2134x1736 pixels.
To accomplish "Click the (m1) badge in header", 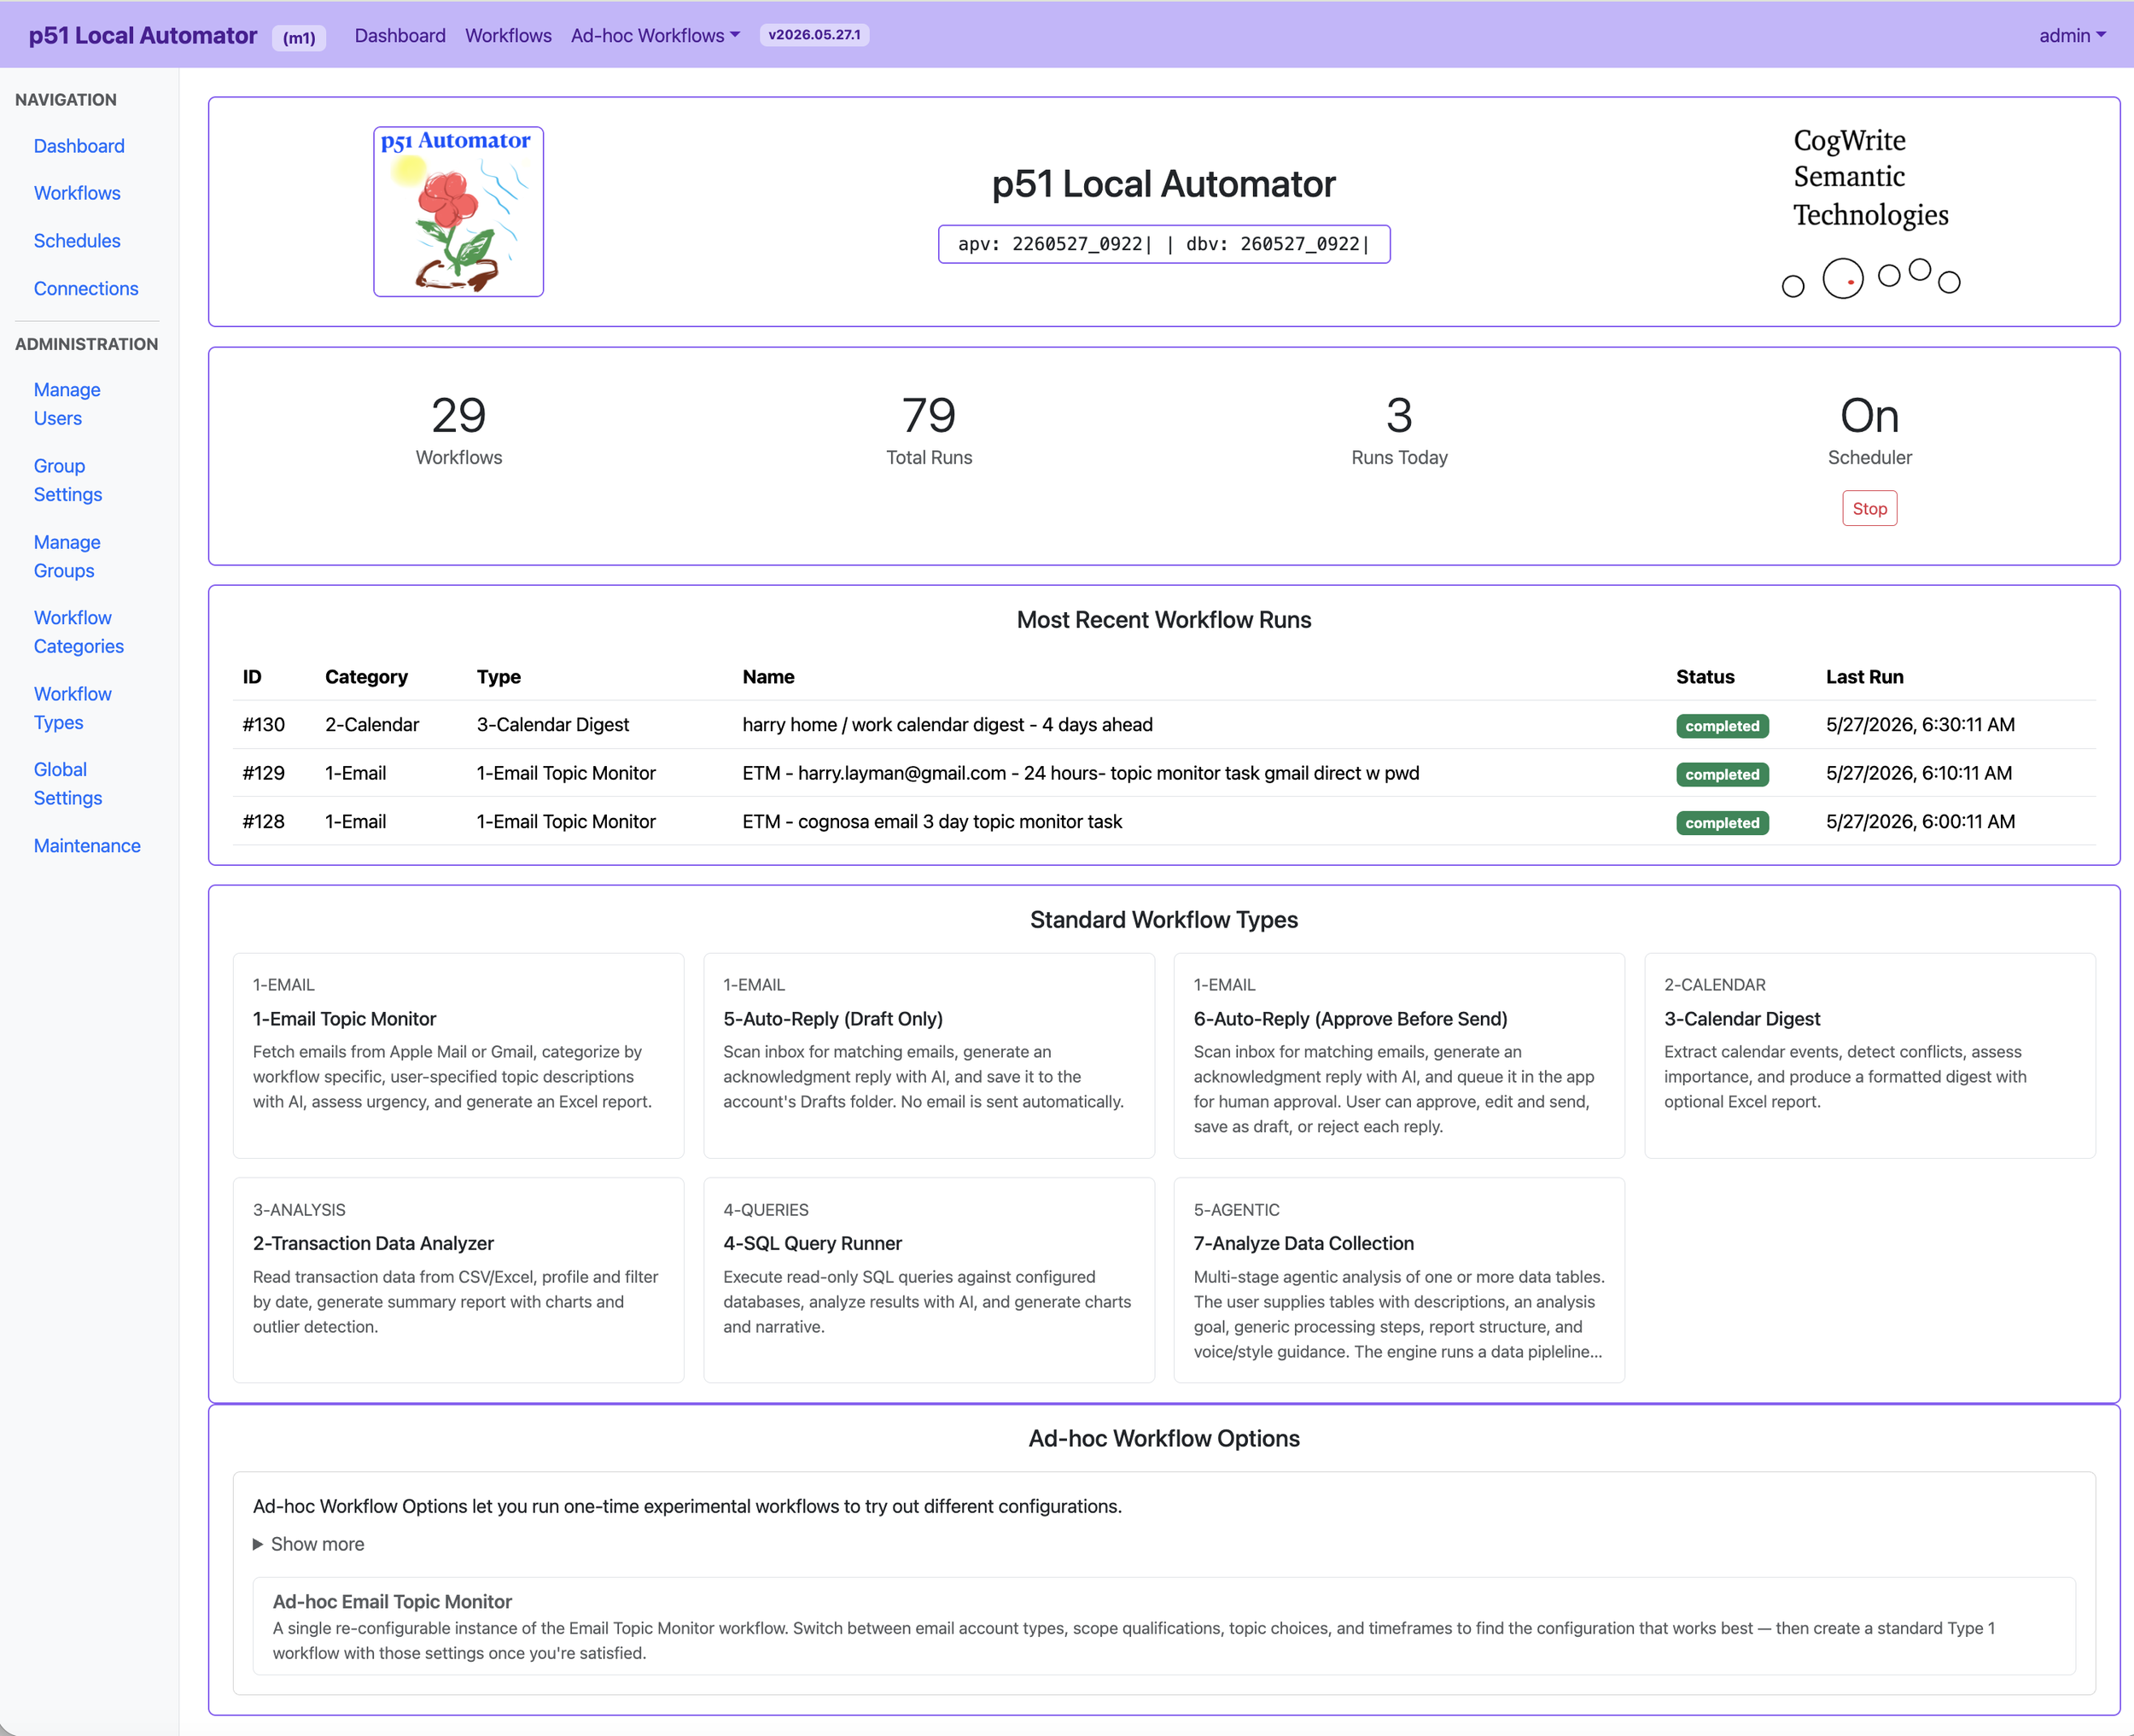I will (x=299, y=37).
